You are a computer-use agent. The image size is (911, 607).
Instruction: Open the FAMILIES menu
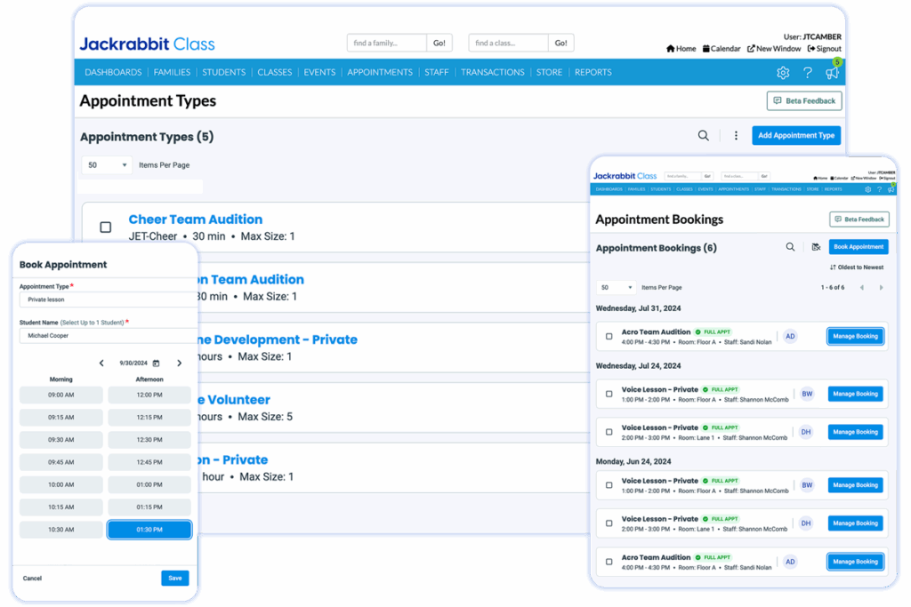point(172,73)
